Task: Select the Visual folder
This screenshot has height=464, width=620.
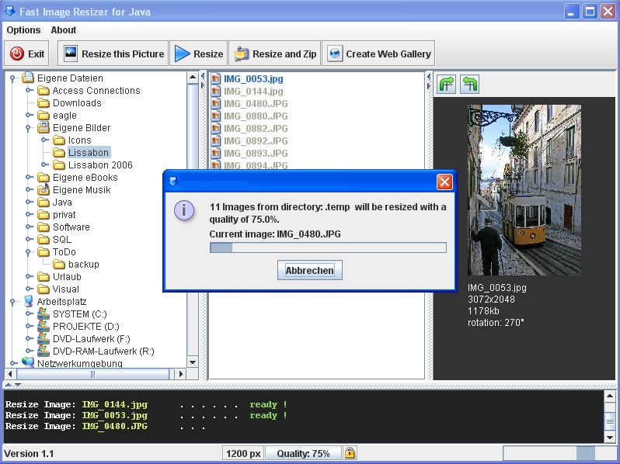Action: coord(65,289)
